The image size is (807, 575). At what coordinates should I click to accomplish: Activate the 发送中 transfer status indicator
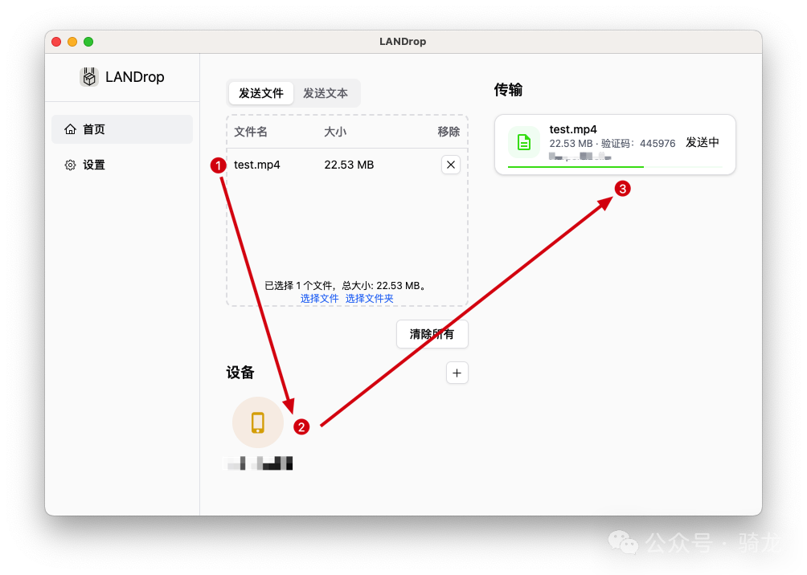(x=702, y=142)
